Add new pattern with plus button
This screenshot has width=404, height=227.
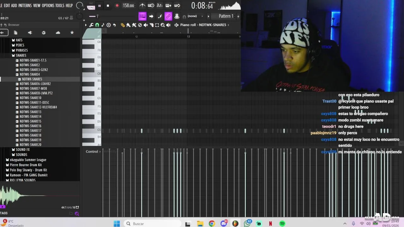[x=238, y=16]
